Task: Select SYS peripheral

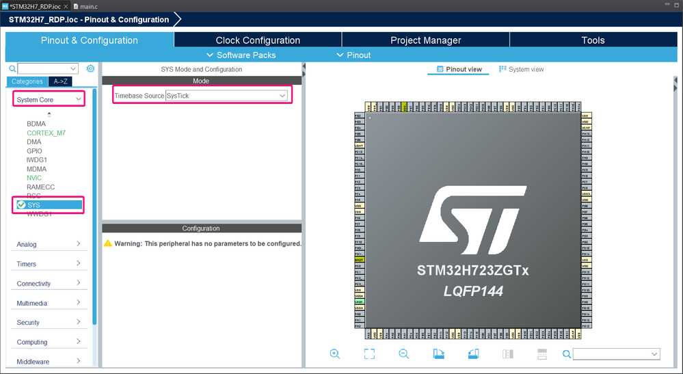Action: coord(49,205)
